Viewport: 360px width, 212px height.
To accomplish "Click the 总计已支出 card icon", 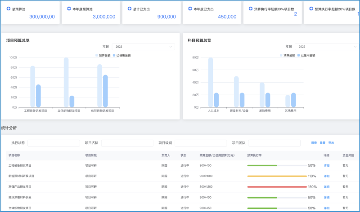I will [x=130, y=9].
